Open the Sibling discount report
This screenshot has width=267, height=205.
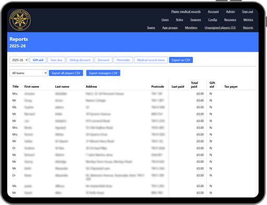80,60
